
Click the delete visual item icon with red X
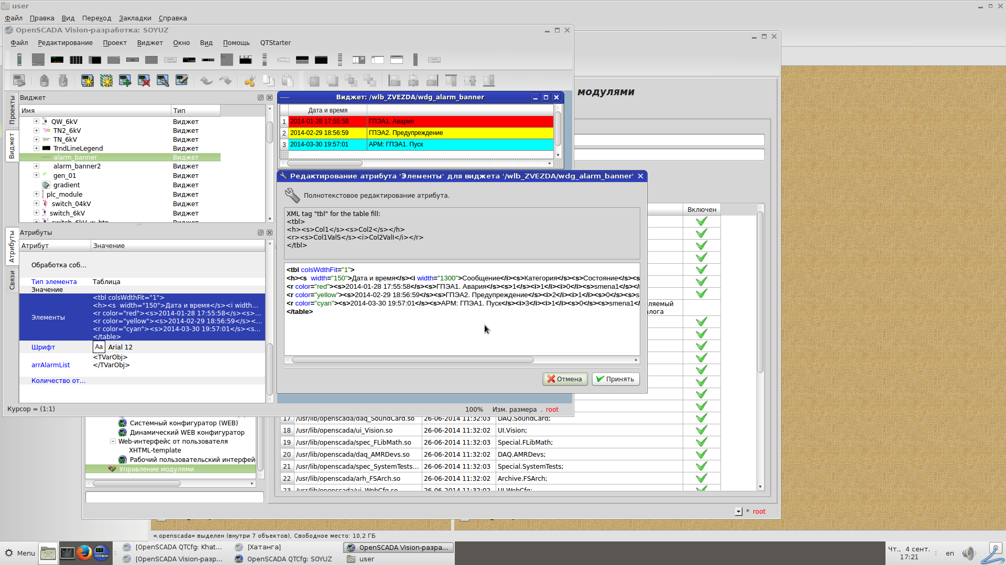[144, 81]
